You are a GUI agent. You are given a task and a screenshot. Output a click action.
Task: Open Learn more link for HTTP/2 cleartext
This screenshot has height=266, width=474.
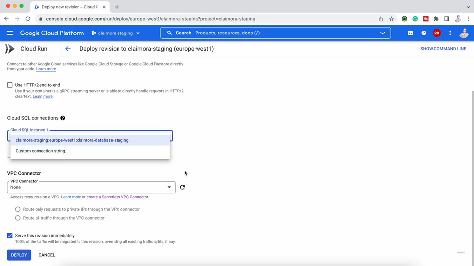click(x=42, y=96)
